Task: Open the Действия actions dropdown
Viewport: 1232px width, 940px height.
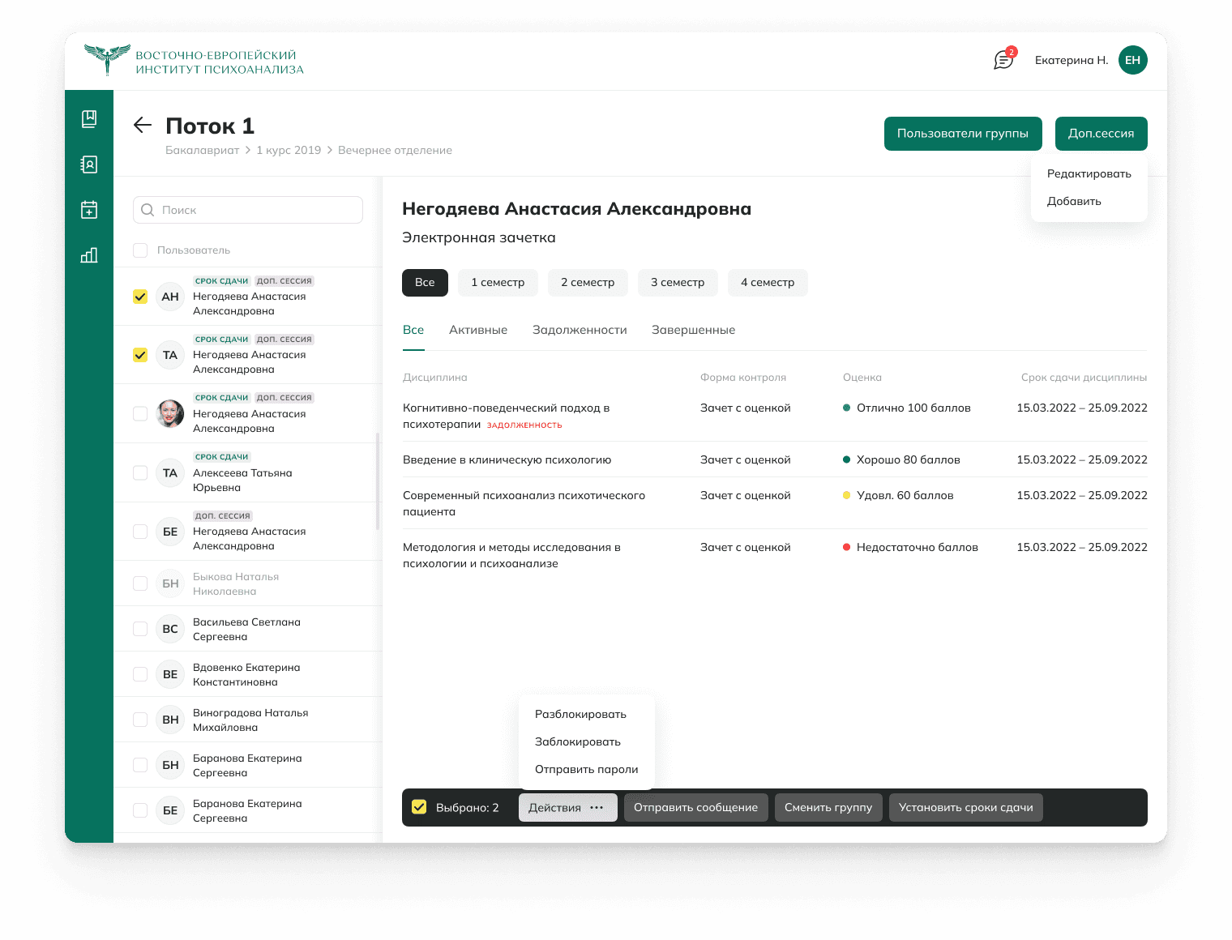Action: (x=567, y=808)
